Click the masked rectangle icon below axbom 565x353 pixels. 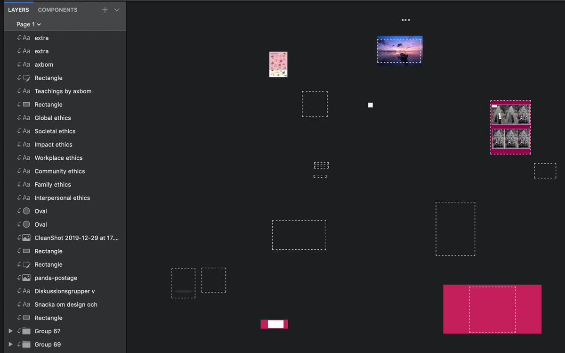(x=26, y=78)
